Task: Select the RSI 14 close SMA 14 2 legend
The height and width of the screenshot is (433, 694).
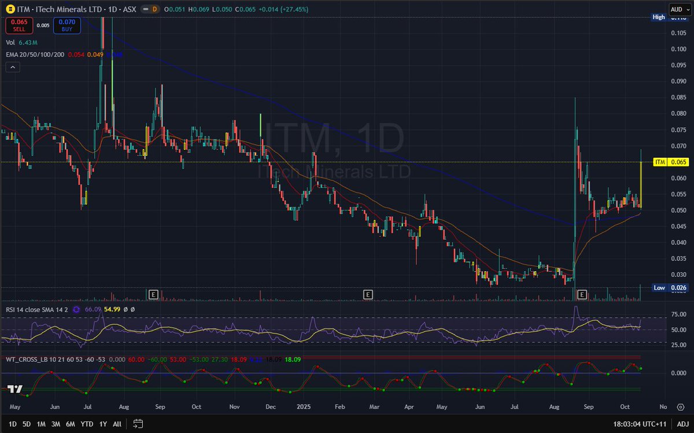Action: [x=37, y=309]
